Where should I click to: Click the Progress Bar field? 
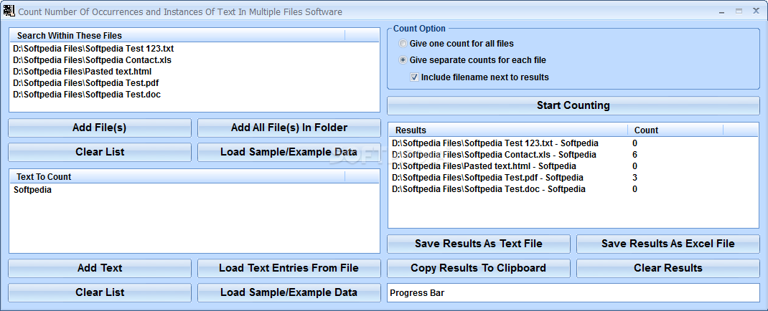coord(573,293)
